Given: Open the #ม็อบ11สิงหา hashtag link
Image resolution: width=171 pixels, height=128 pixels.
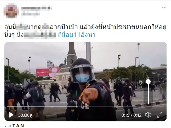Looking at the screenshot, I should click(x=76, y=35).
